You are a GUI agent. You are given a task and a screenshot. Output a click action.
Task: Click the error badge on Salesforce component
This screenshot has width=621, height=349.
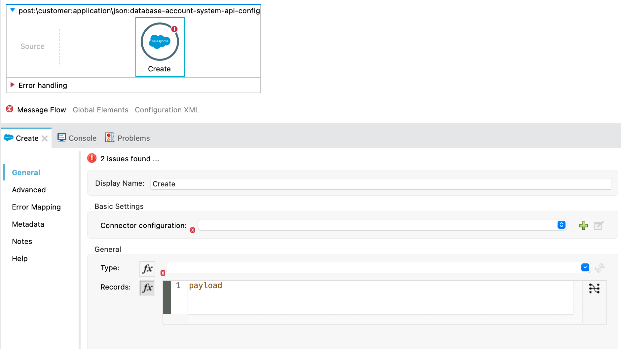[174, 29]
